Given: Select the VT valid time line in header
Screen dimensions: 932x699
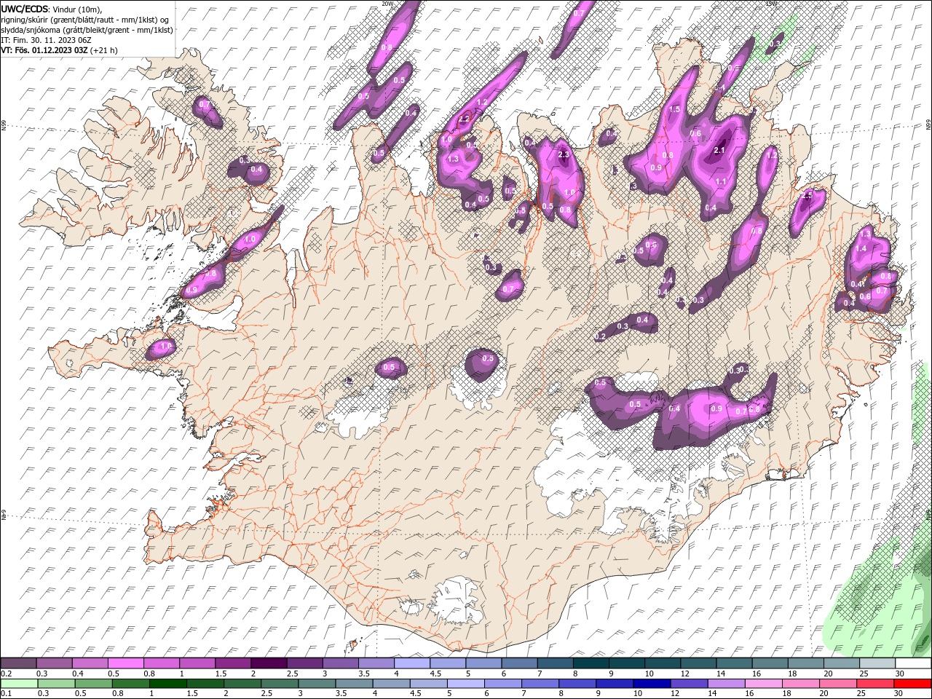Looking at the screenshot, I should [59, 50].
